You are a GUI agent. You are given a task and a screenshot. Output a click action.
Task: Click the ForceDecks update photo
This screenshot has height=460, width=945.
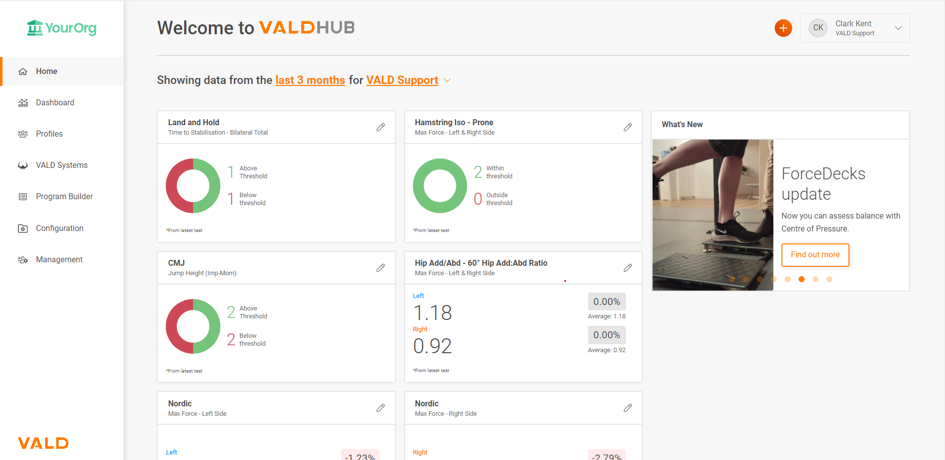point(713,215)
